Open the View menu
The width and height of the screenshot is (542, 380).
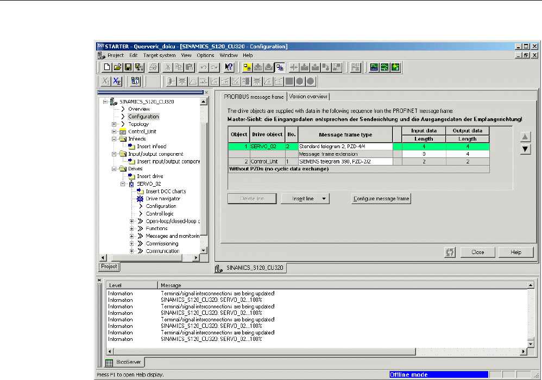pos(186,55)
